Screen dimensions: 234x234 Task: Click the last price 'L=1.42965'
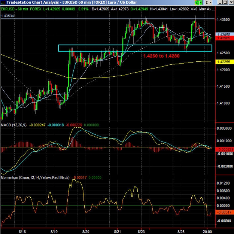click(52, 9)
